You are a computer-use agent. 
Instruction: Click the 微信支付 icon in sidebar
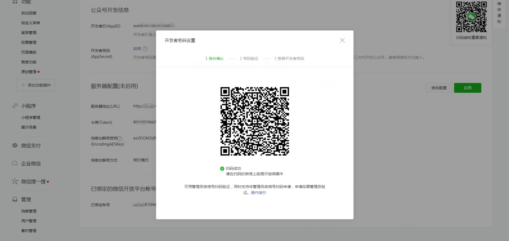pyautogui.click(x=15, y=146)
